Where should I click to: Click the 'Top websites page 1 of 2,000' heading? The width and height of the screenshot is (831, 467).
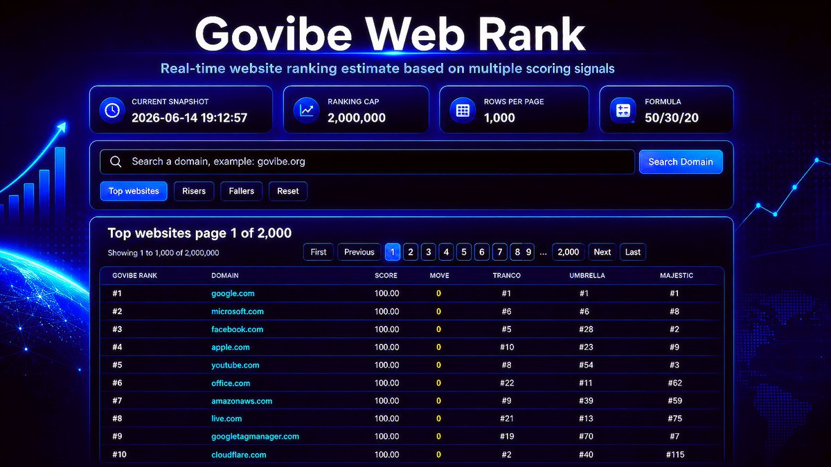(199, 233)
